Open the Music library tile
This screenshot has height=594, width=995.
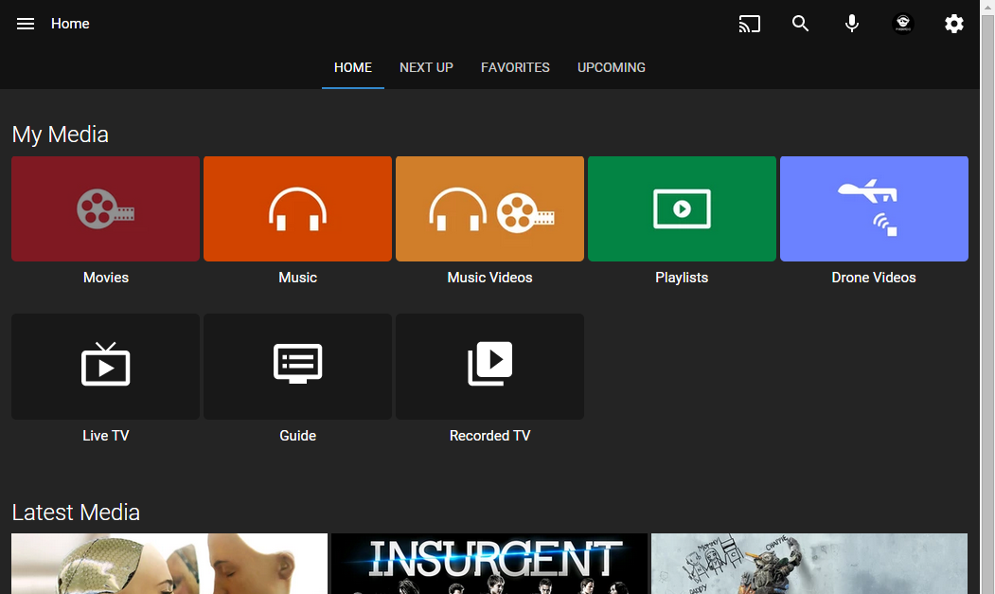coord(297,208)
